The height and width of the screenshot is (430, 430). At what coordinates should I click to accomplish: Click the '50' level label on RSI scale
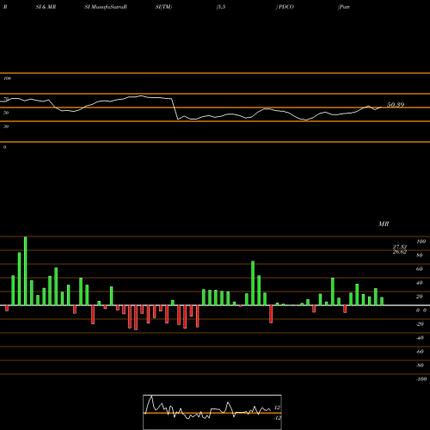pos(6,113)
